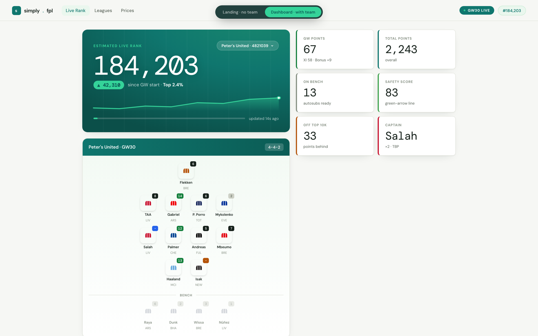538x336 pixels.
Task: Select Andreas's shirt icon
Action: (x=199, y=235)
